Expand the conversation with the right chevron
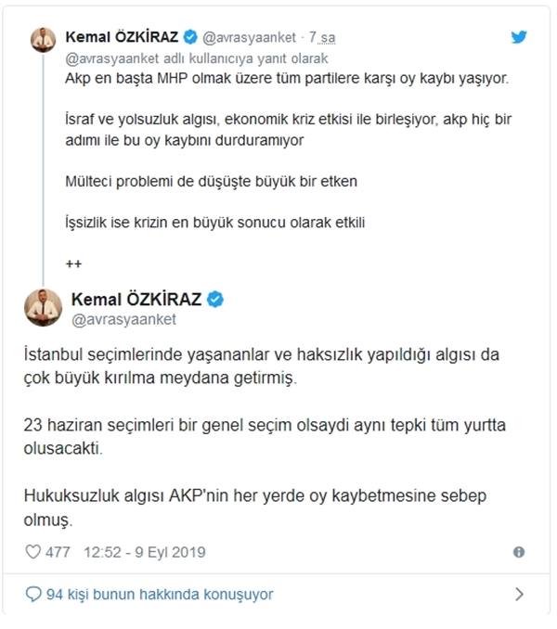 519,594
